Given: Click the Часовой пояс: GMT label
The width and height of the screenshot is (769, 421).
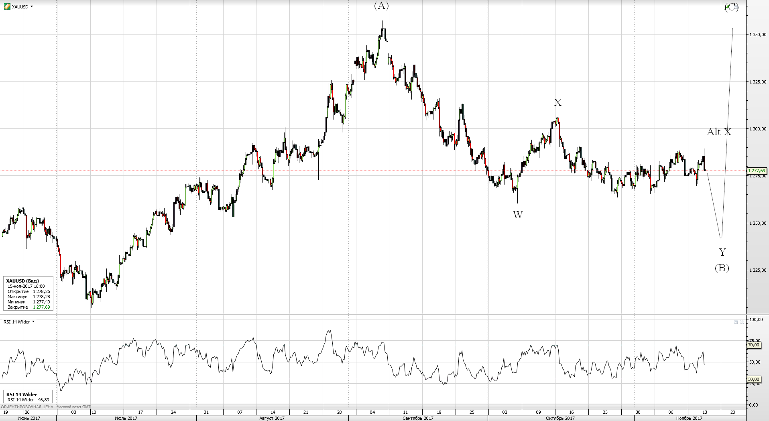Looking at the screenshot, I should pos(73,407).
